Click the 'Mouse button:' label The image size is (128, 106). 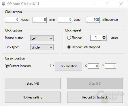(15, 38)
